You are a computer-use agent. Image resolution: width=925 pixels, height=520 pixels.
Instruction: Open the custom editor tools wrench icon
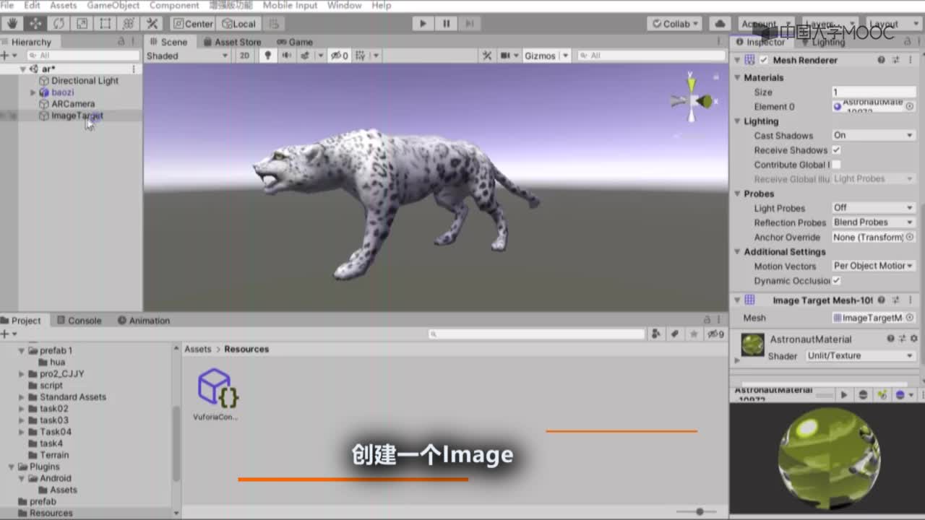152,24
